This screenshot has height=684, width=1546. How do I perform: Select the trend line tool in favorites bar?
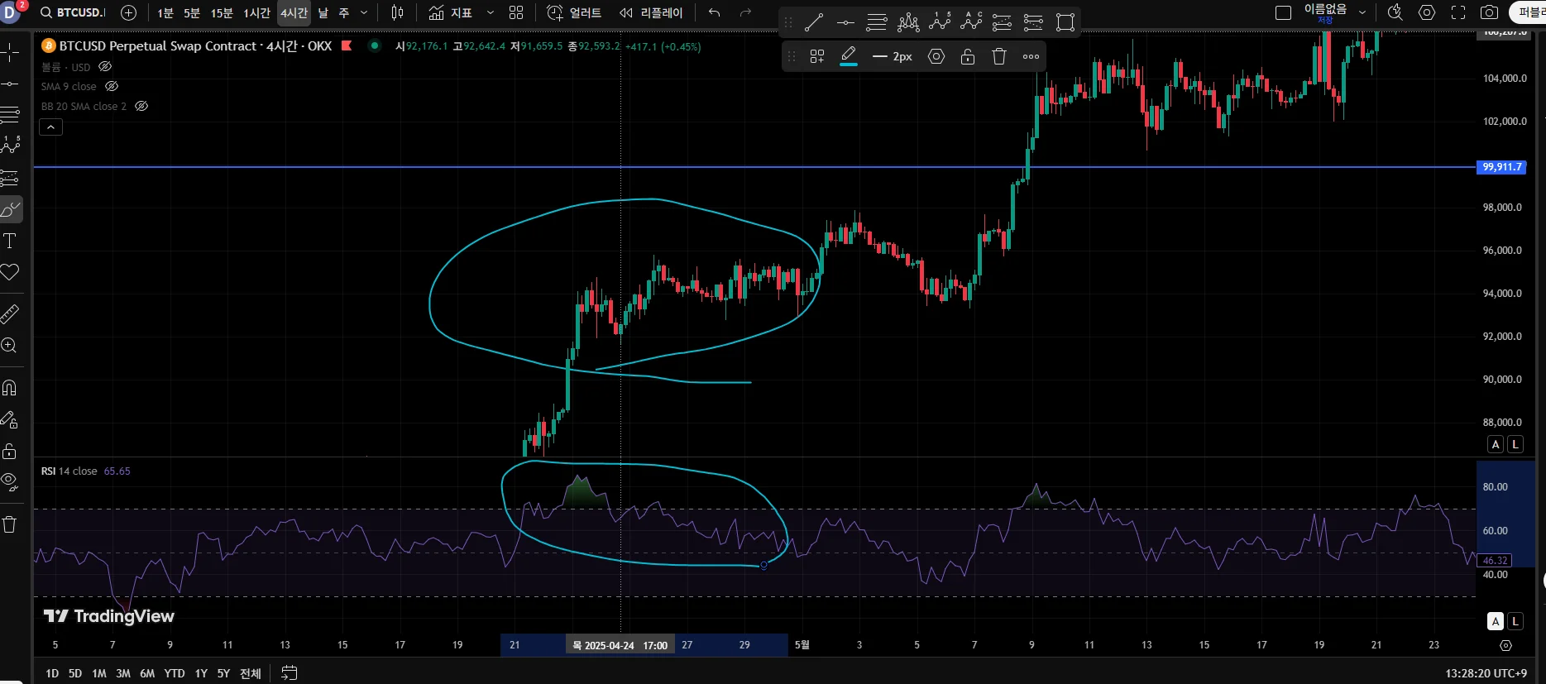(x=814, y=22)
